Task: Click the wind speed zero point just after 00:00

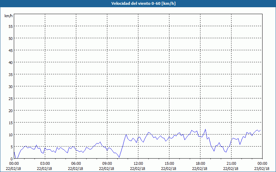Action: pyautogui.click(x=16, y=158)
